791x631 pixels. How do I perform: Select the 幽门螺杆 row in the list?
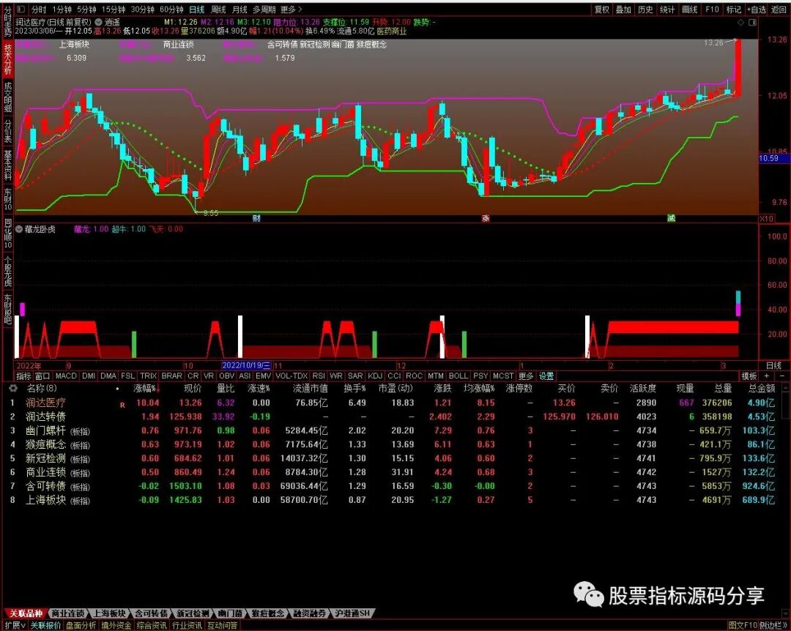pyautogui.click(x=395, y=430)
